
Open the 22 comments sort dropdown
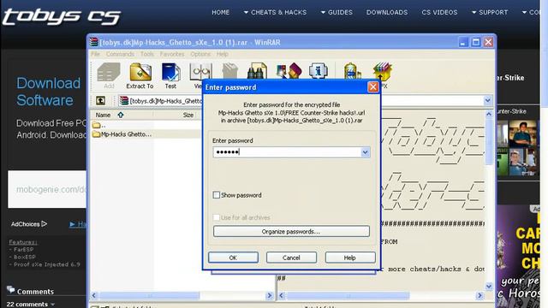31,305
